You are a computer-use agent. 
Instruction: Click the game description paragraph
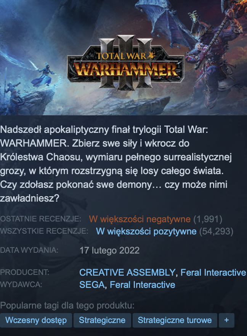coord(116,164)
